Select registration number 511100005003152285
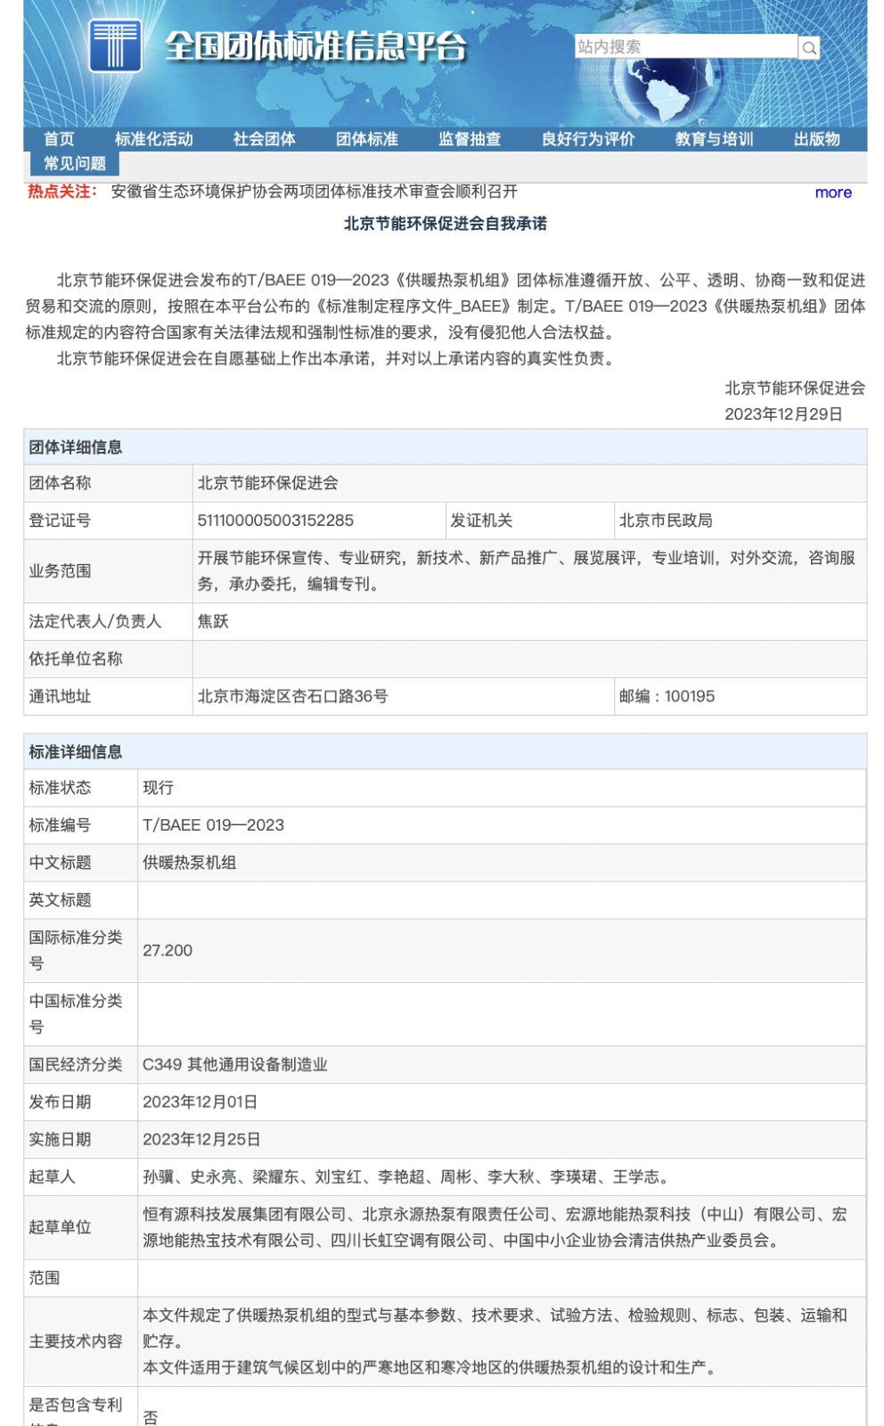The image size is (884, 1426). point(275,520)
